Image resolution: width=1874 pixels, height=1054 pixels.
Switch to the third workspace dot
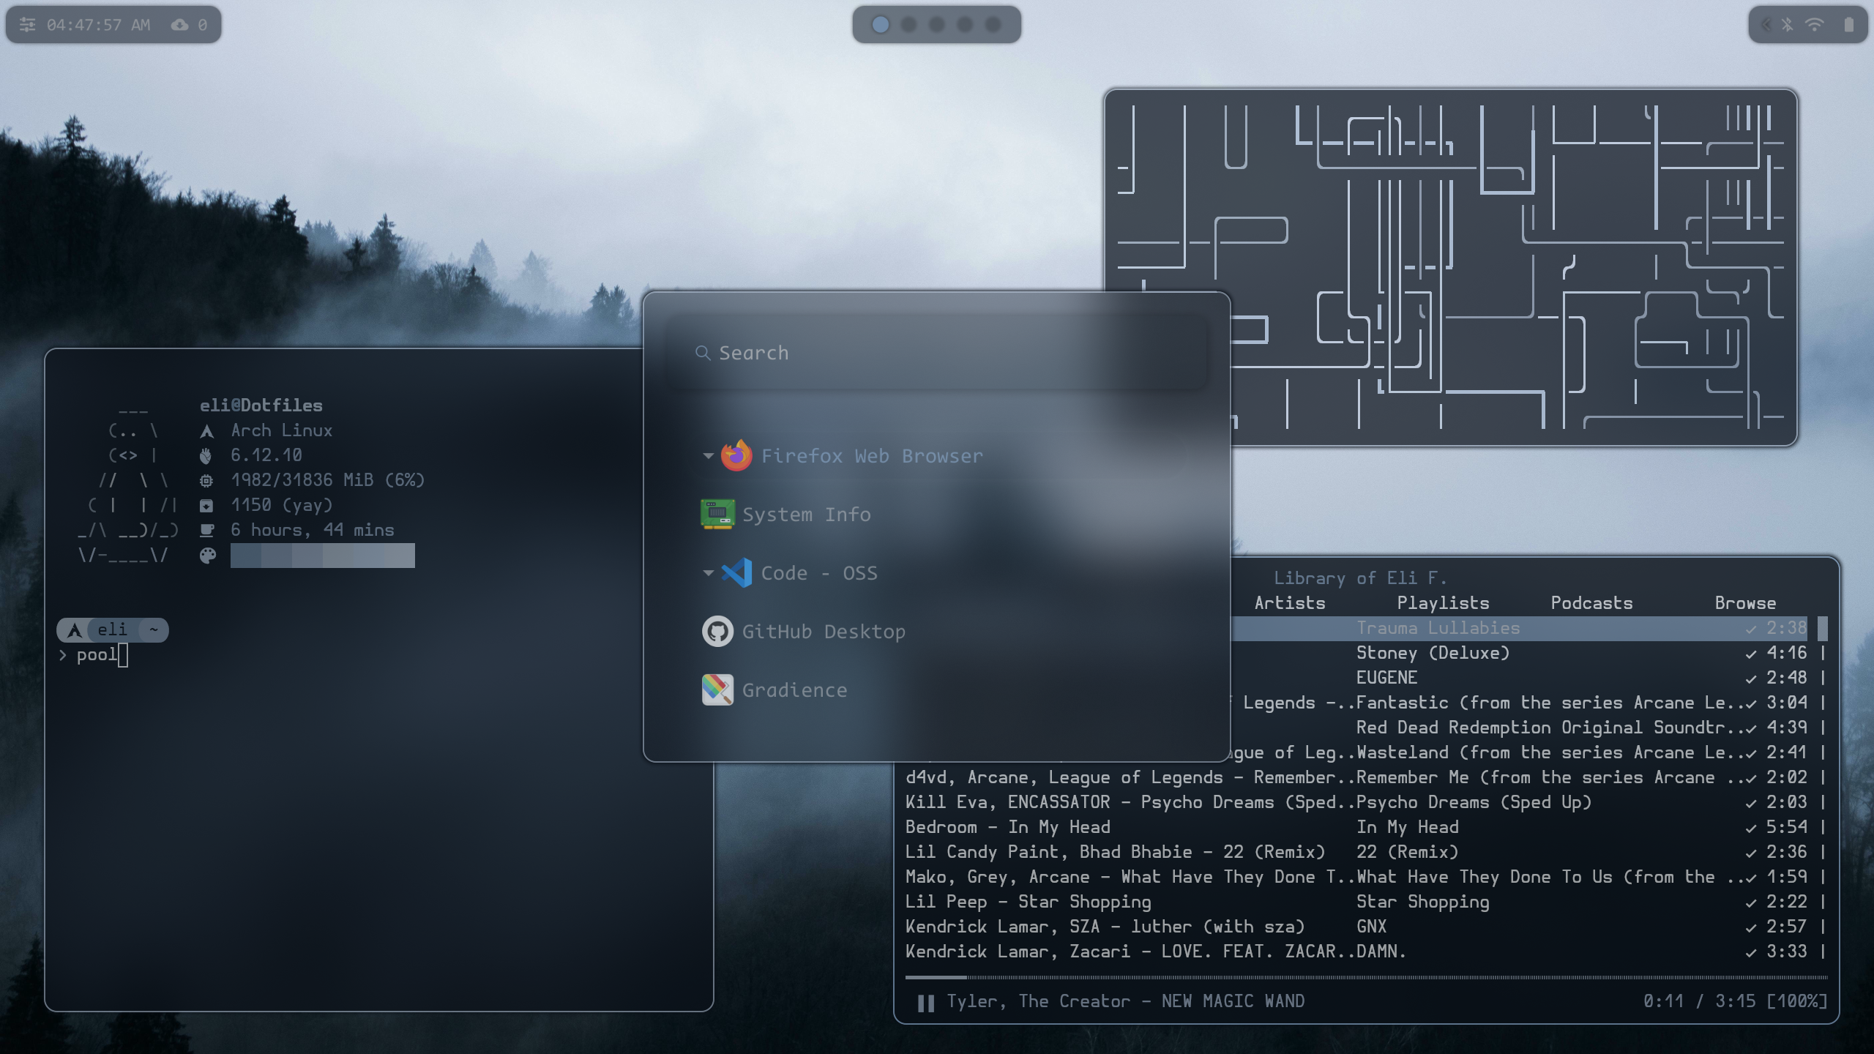pyautogui.click(x=936, y=25)
